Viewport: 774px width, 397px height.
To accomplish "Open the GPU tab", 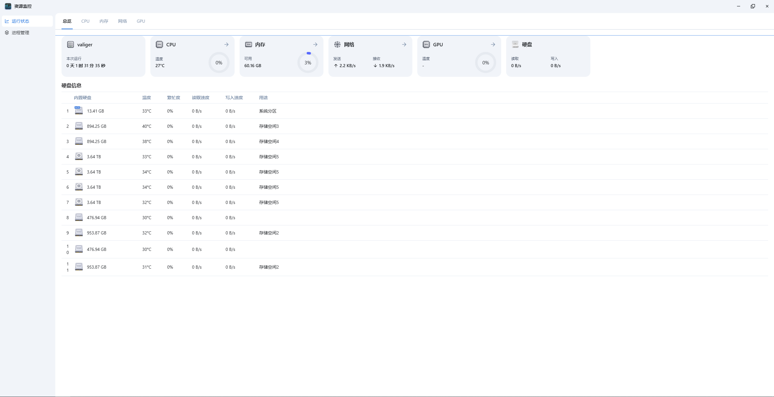I will pyautogui.click(x=141, y=21).
